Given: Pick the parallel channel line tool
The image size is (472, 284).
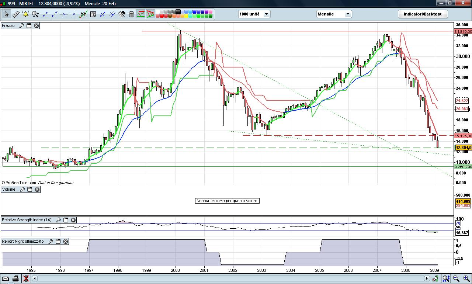Looking at the screenshot, I should click(x=112, y=14).
